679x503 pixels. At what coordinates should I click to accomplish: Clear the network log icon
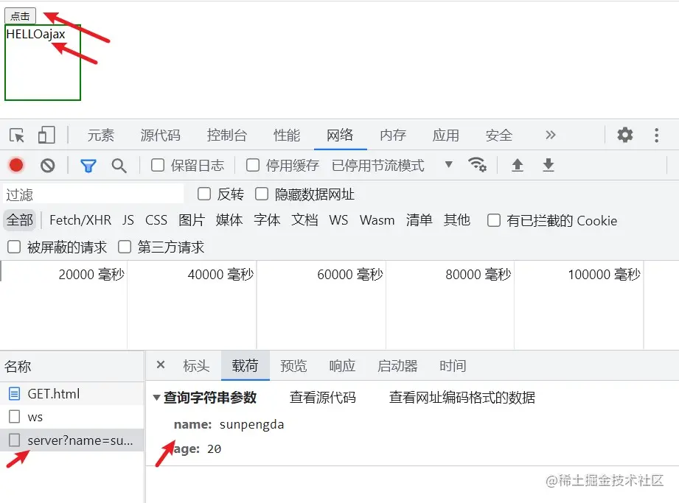coord(48,166)
